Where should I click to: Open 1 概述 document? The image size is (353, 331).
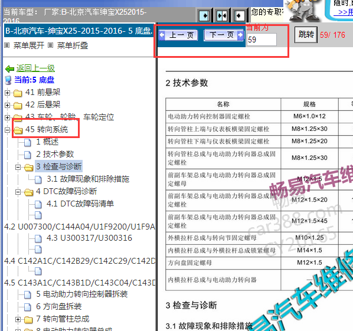(x=47, y=142)
